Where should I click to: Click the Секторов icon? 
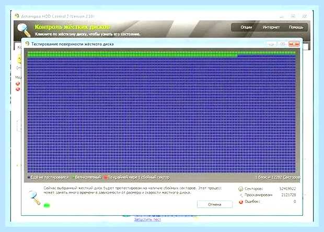(240, 189)
